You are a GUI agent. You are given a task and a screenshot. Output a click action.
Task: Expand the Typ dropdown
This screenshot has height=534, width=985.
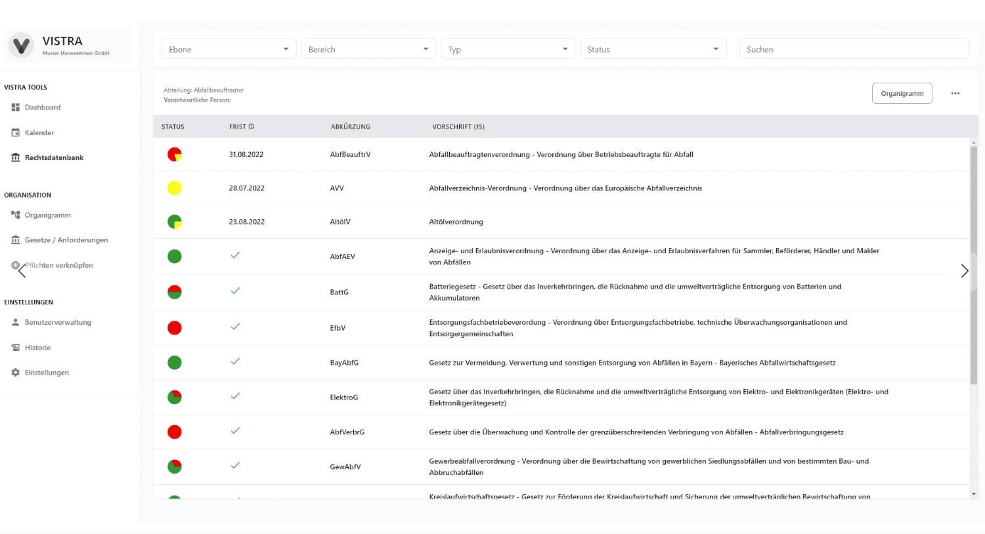tap(508, 49)
